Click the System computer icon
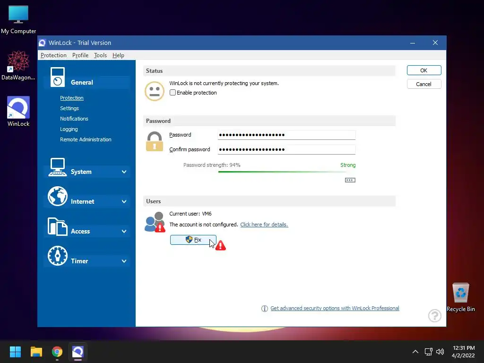 point(58,167)
